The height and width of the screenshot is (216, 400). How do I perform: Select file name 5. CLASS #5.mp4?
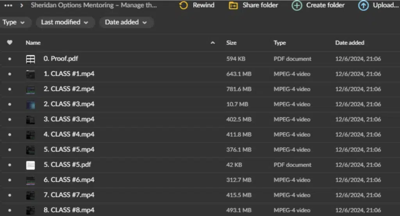[69, 150]
